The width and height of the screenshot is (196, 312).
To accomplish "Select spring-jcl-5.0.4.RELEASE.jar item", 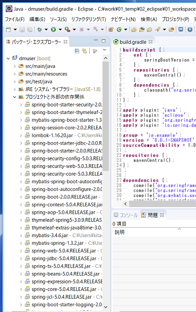I will pos(62,297).
